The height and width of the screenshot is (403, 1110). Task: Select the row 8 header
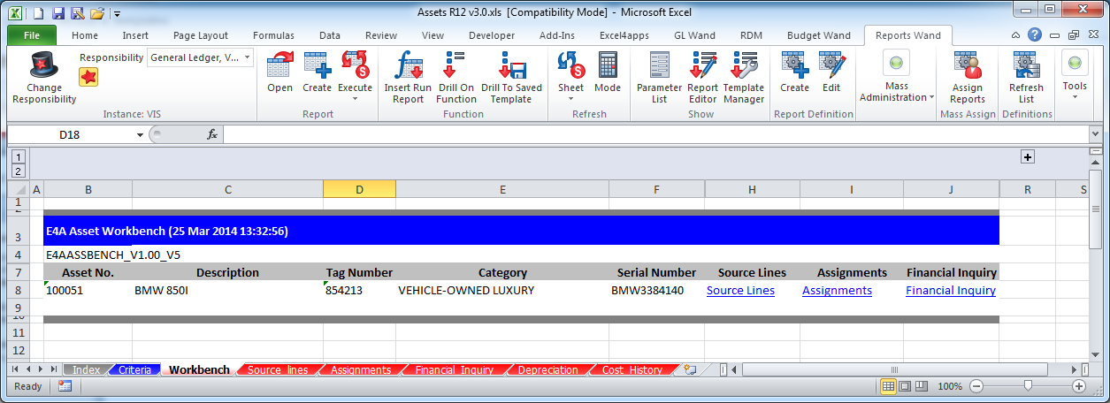tap(18, 290)
